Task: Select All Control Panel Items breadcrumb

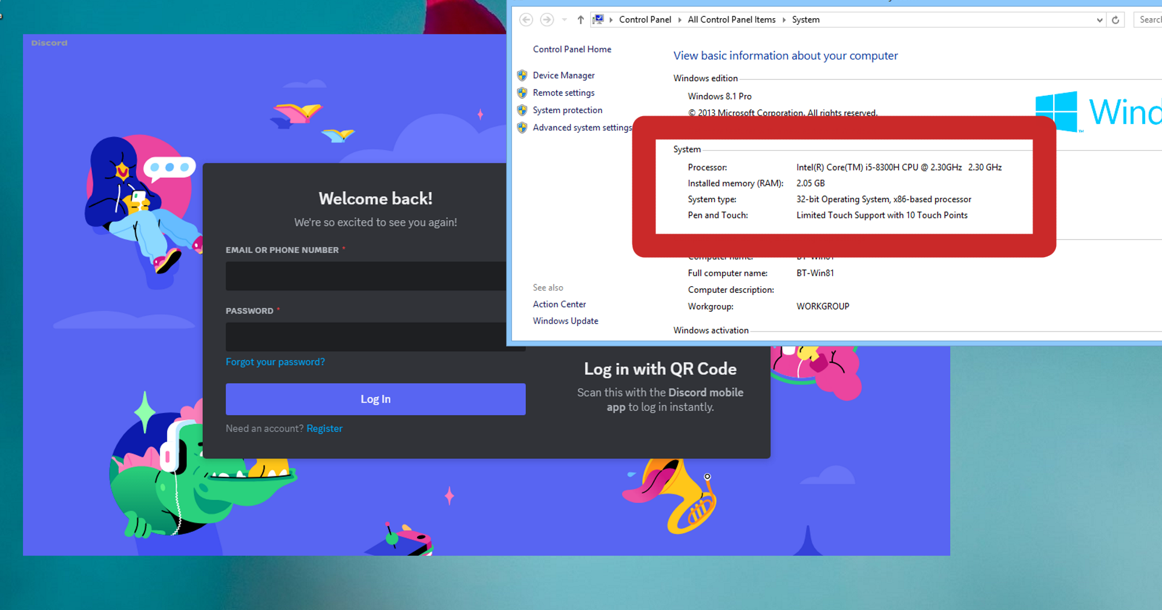Action: 731,20
